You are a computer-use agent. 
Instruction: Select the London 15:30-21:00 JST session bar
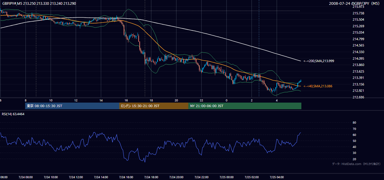[154, 106]
